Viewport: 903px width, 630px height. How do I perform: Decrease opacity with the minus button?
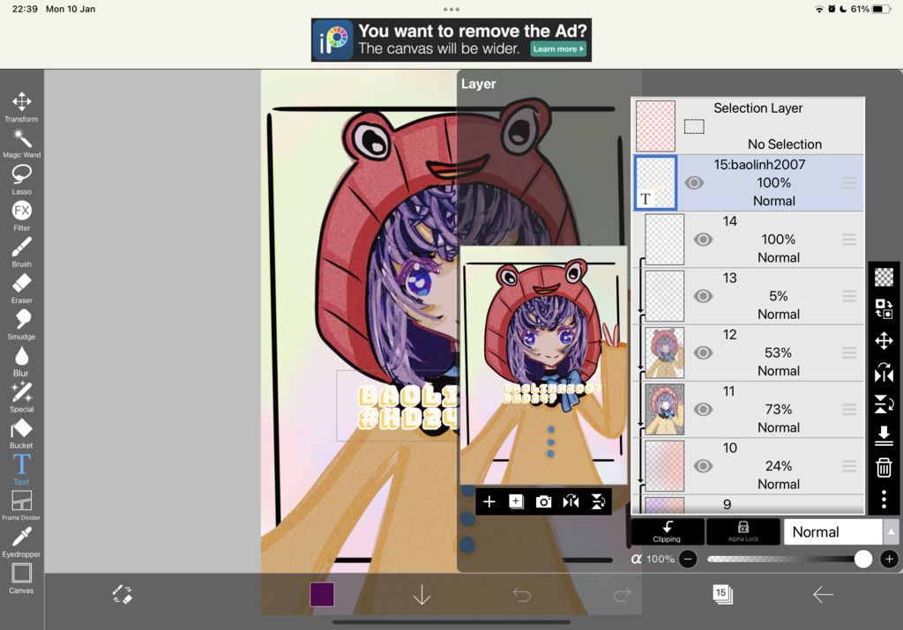point(688,559)
